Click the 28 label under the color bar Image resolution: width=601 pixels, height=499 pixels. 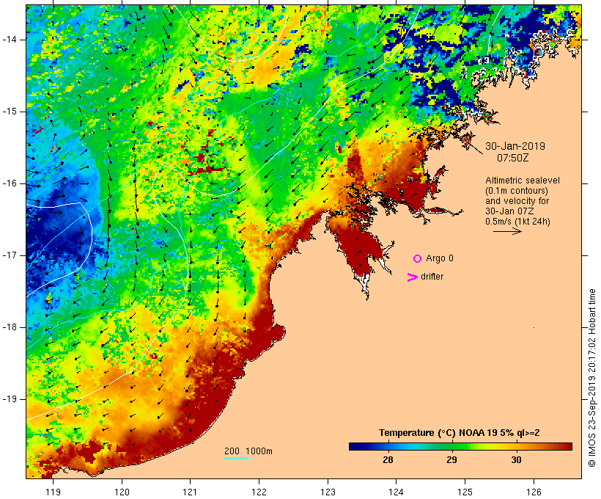point(388,459)
